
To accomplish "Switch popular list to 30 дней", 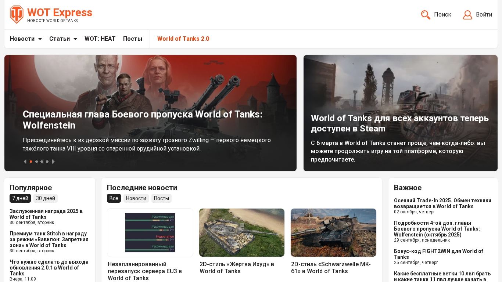I will tap(46, 198).
